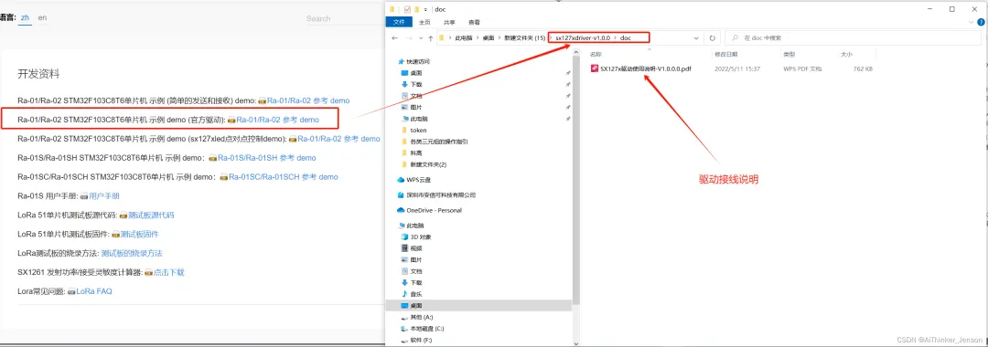Open the 用户手册 link for Ra-01S
The width and height of the screenshot is (988, 347).
click(x=104, y=196)
